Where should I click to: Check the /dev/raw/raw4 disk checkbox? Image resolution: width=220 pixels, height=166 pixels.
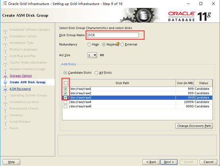(x=66, y=102)
